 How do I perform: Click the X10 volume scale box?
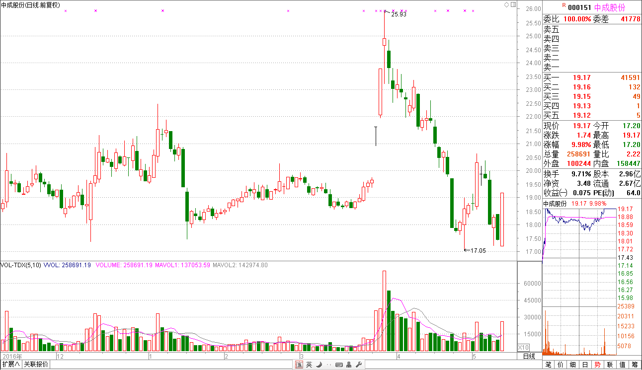pyautogui.click(x=524, y=347)
